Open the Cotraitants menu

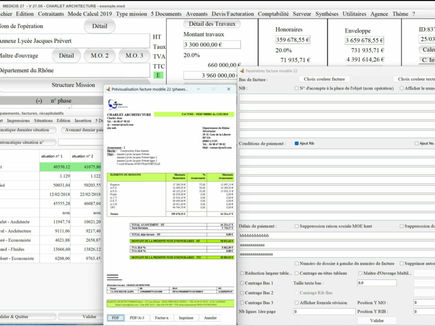tap(51, 14)
